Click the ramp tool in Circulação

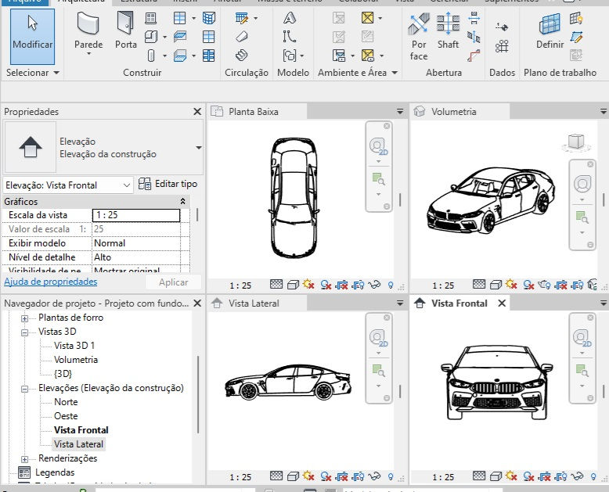[242, 37]
